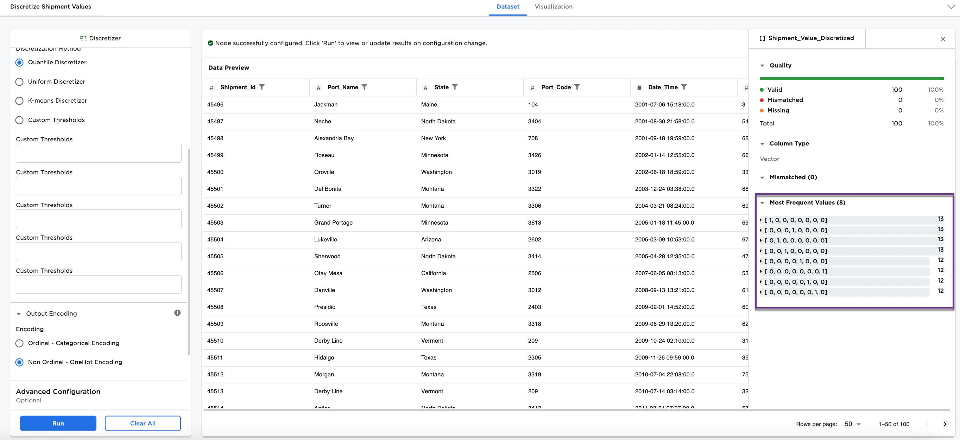The height and width of the screenshot is (440, 960).
Task: Open the Shipment_id filter funnel icon
Action: pyautogui.click(x=263, y=87)
